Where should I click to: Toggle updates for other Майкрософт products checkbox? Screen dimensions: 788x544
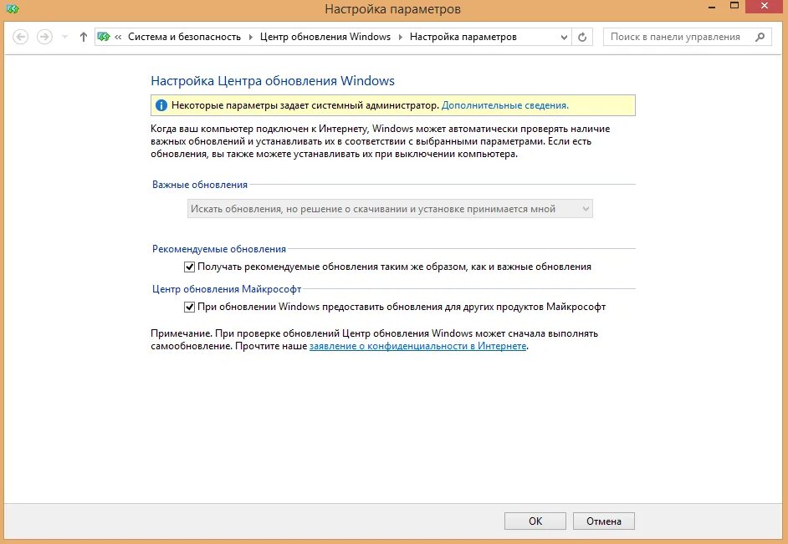189,308
